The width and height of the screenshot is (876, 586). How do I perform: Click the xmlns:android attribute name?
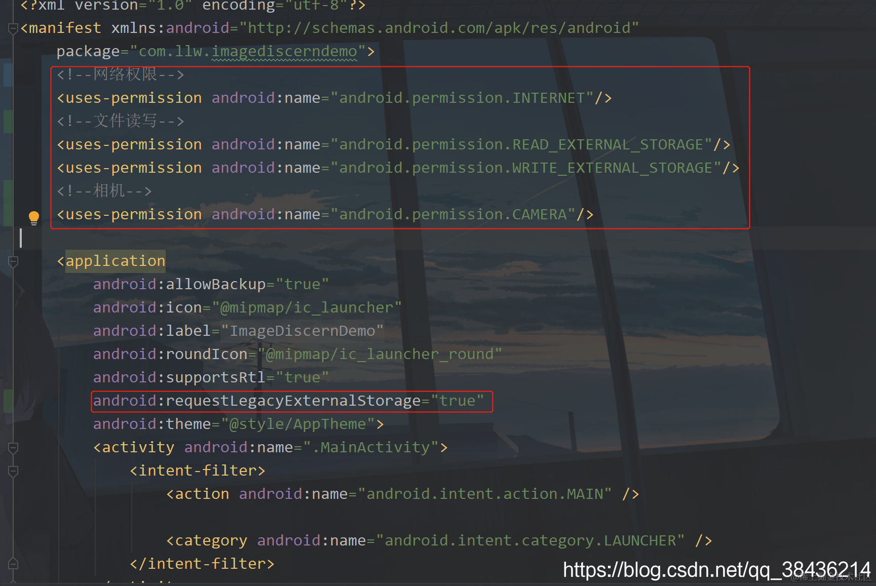click(170, 28)
